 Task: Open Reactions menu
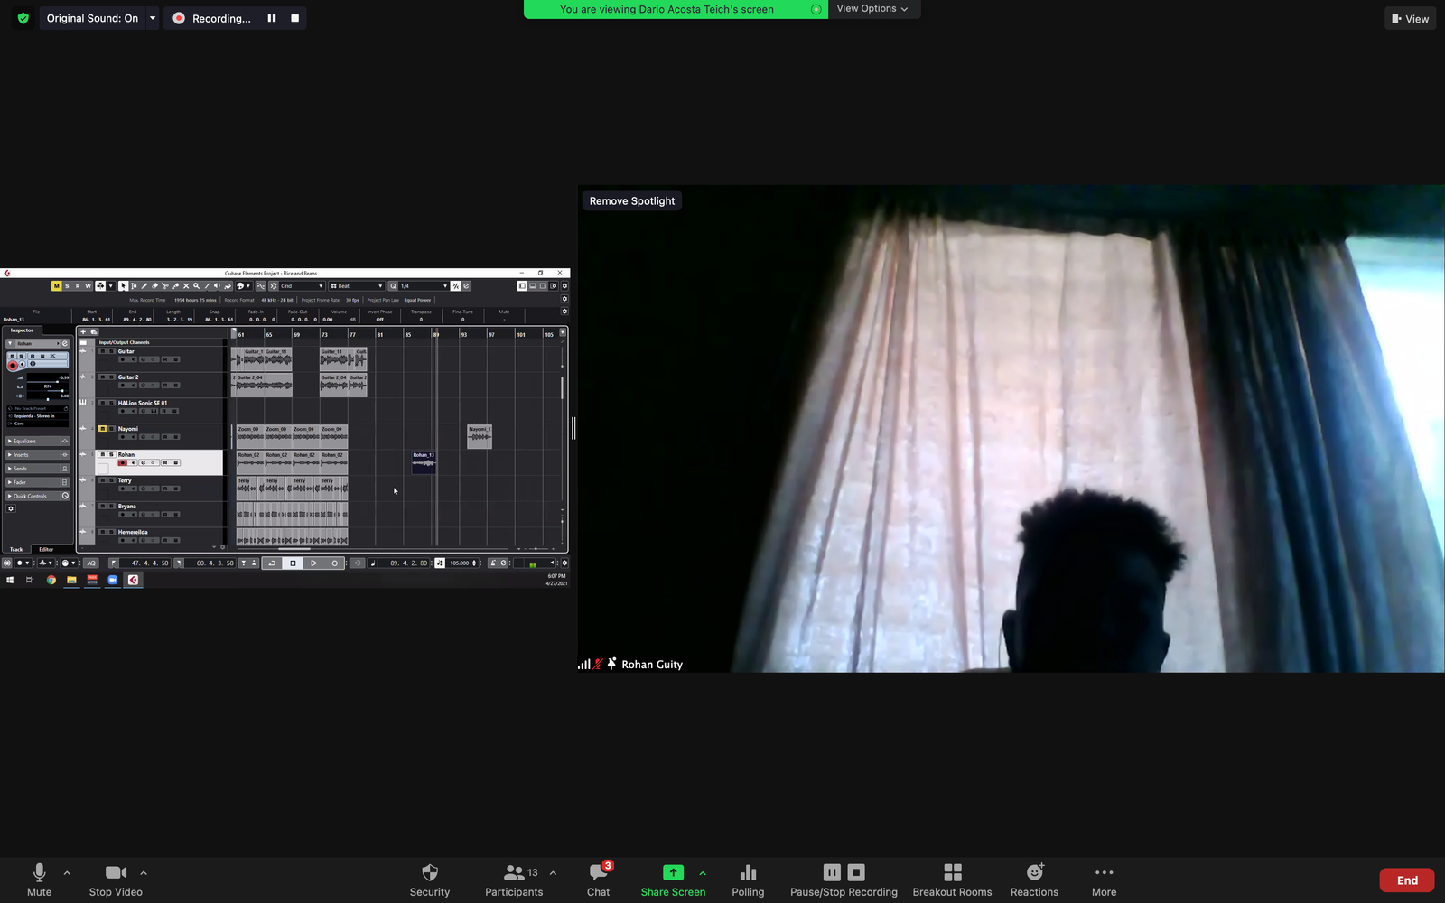(x=1034, y=872)
